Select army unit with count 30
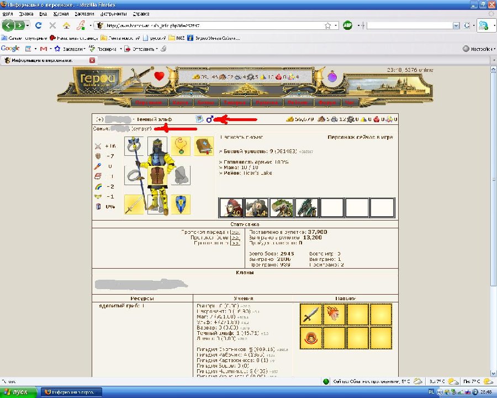This screenshot has width=497, height=398. [231, 208]
